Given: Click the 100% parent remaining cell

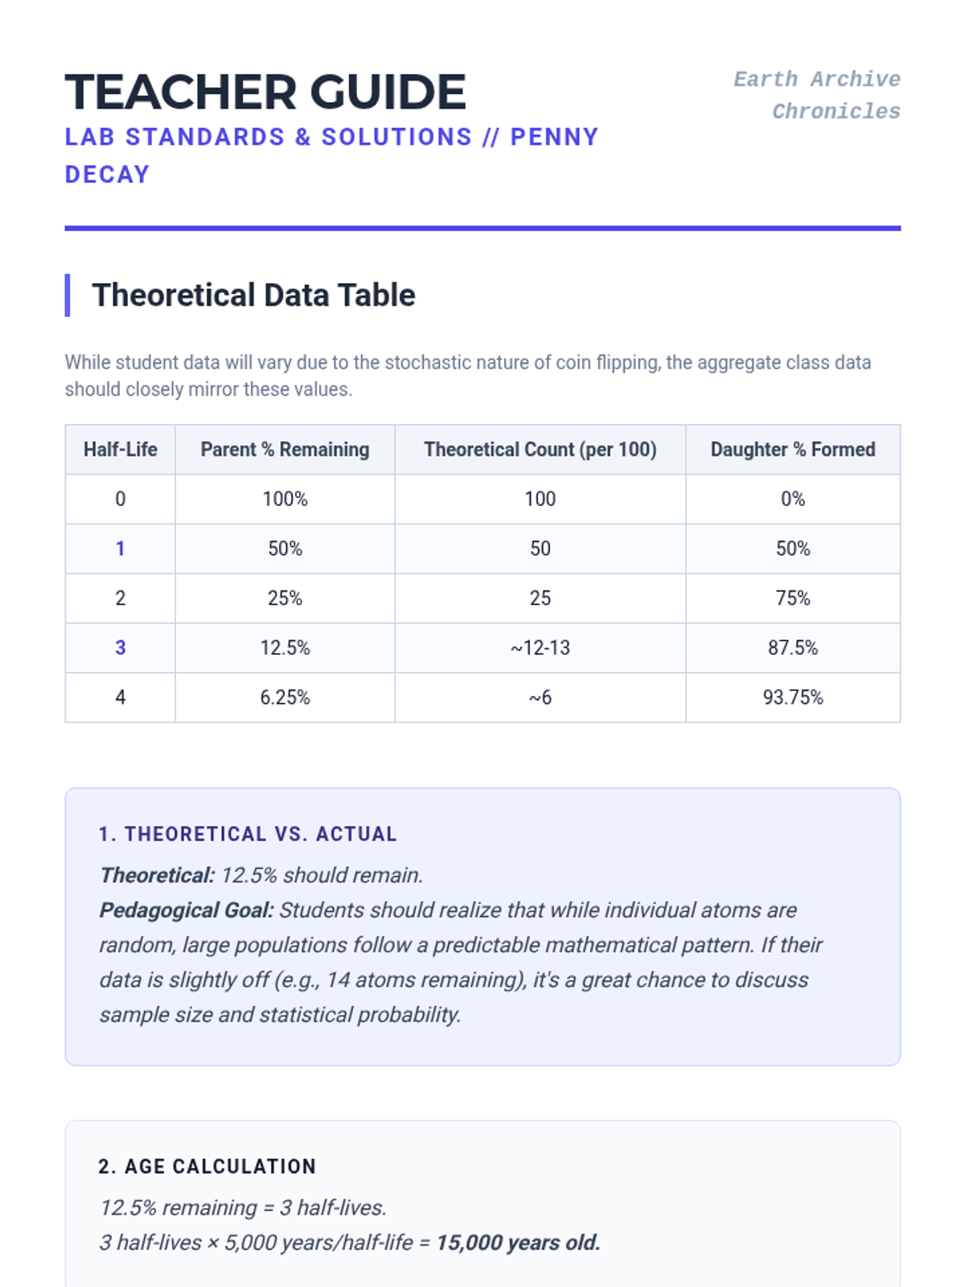Looking at the screenshot, I should coord(285,499).
